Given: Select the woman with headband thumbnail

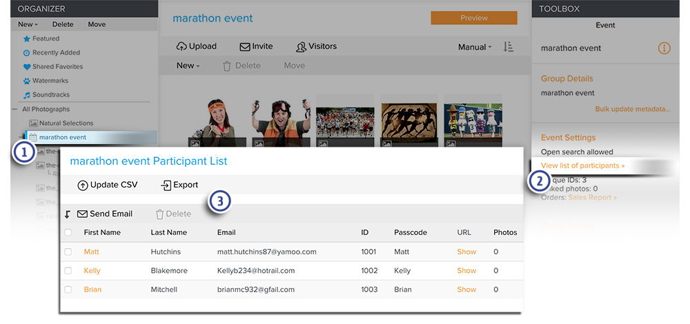Looking at the screenshot, I should tap(217, 120).
